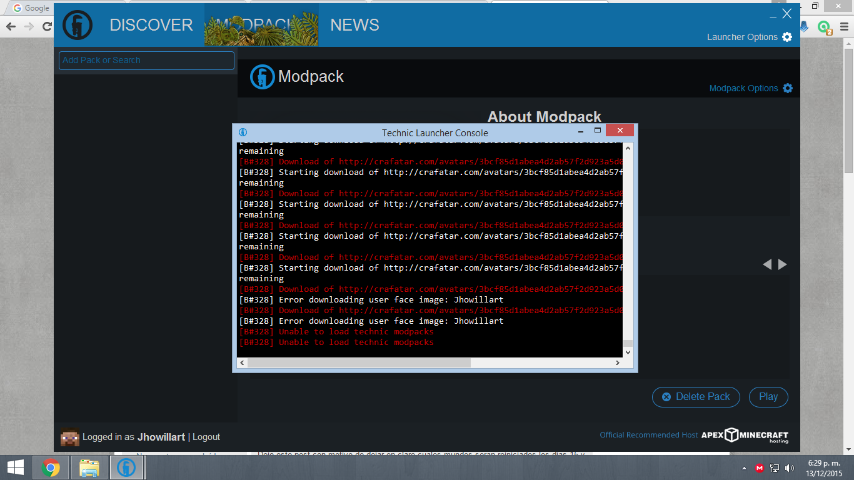The height and width of the screenshot is (480, 854).
Task: Open Modpack Options link
Action: (743, 88)
